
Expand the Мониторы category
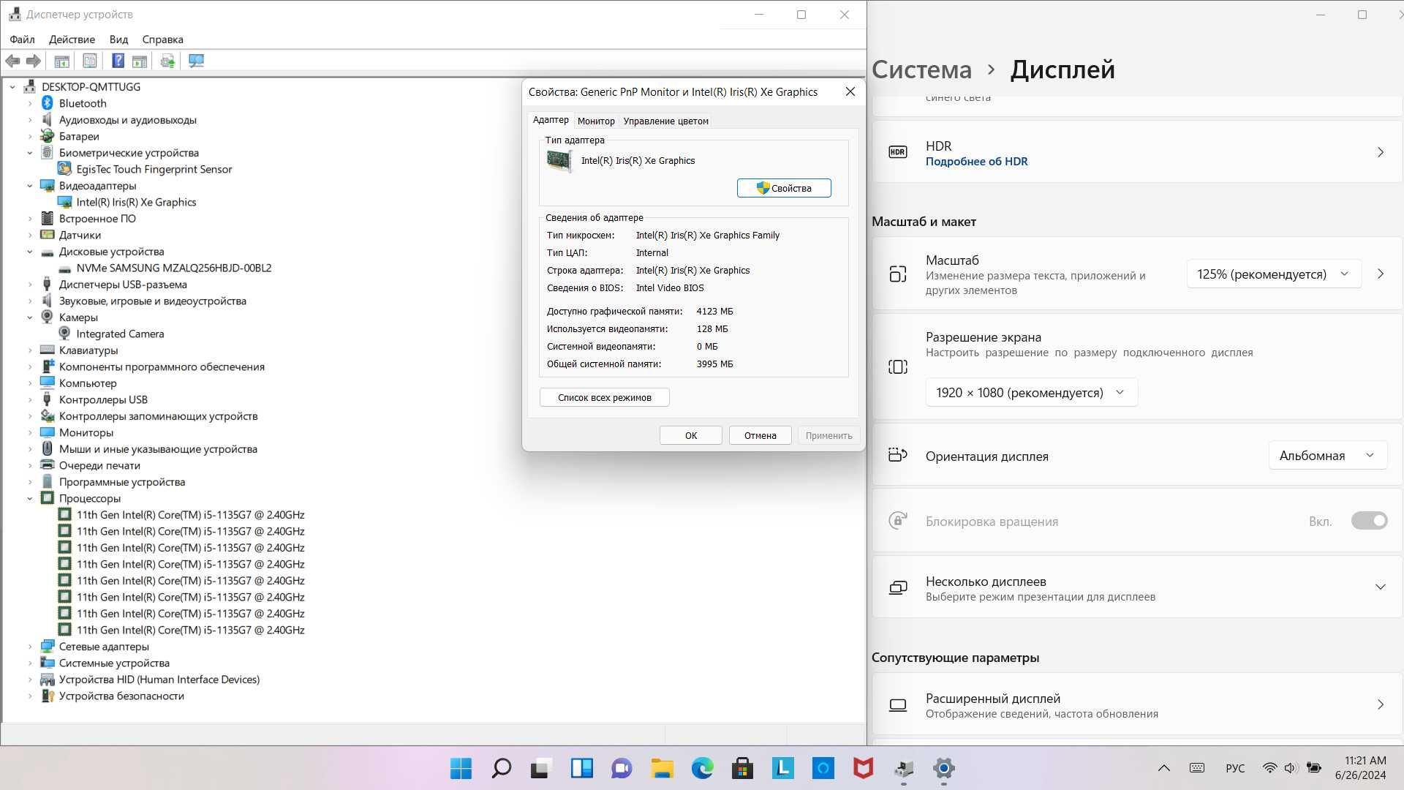[x=30, y=433]
